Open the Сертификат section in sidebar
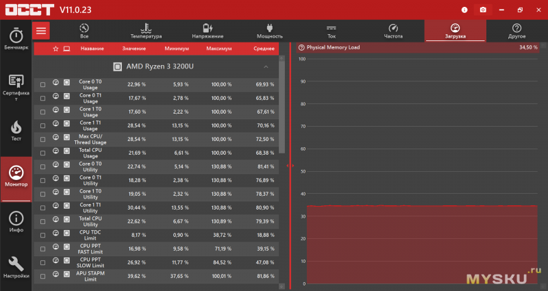This screenshot has width=548, height=291. coord(16,88)
